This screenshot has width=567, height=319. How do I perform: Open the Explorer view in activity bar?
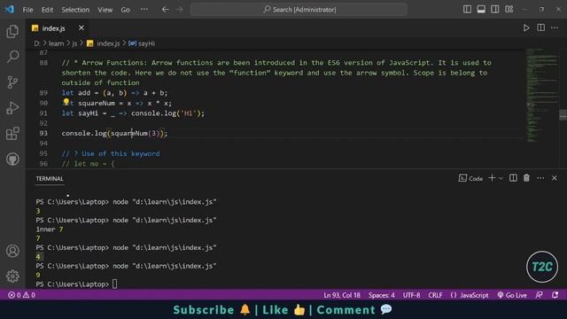tap(12, 32)
